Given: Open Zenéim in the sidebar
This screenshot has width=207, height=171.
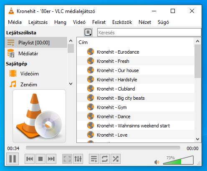Looking at the screenshot, I should pyautogui.click(x=36, y=85).
